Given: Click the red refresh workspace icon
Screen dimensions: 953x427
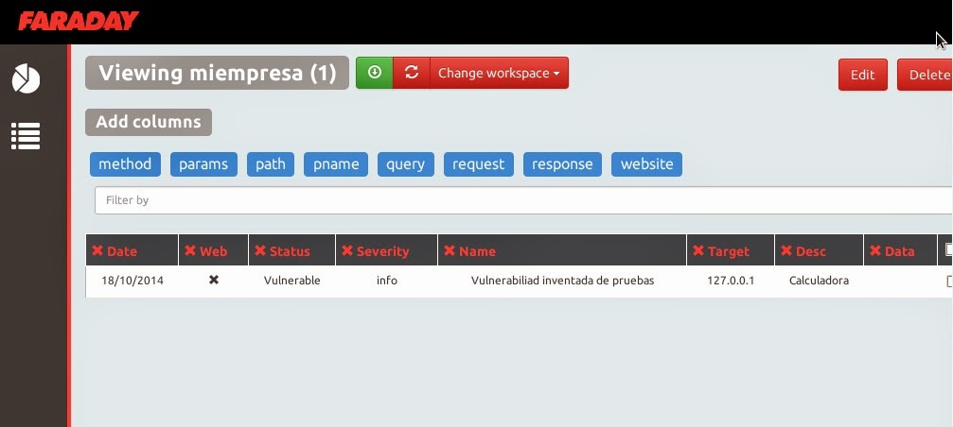Looking at the screenshot, I should tap(411, 73).
